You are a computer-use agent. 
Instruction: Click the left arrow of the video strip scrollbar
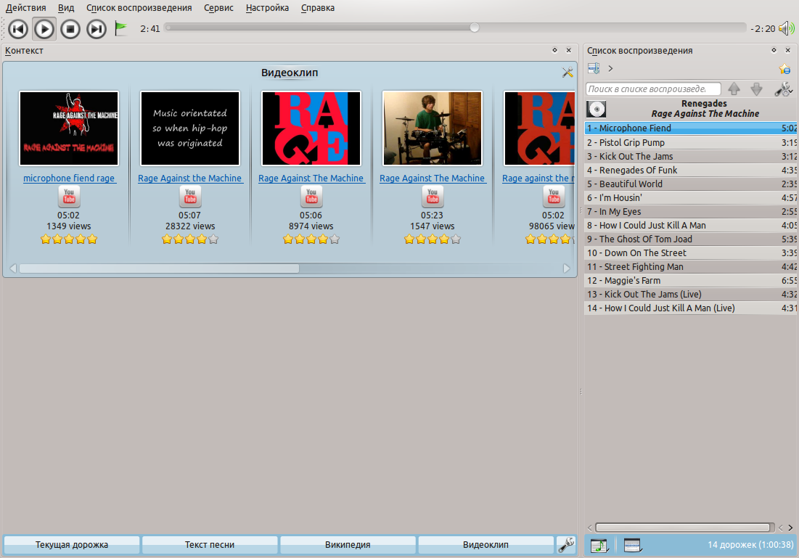point(13,268)
